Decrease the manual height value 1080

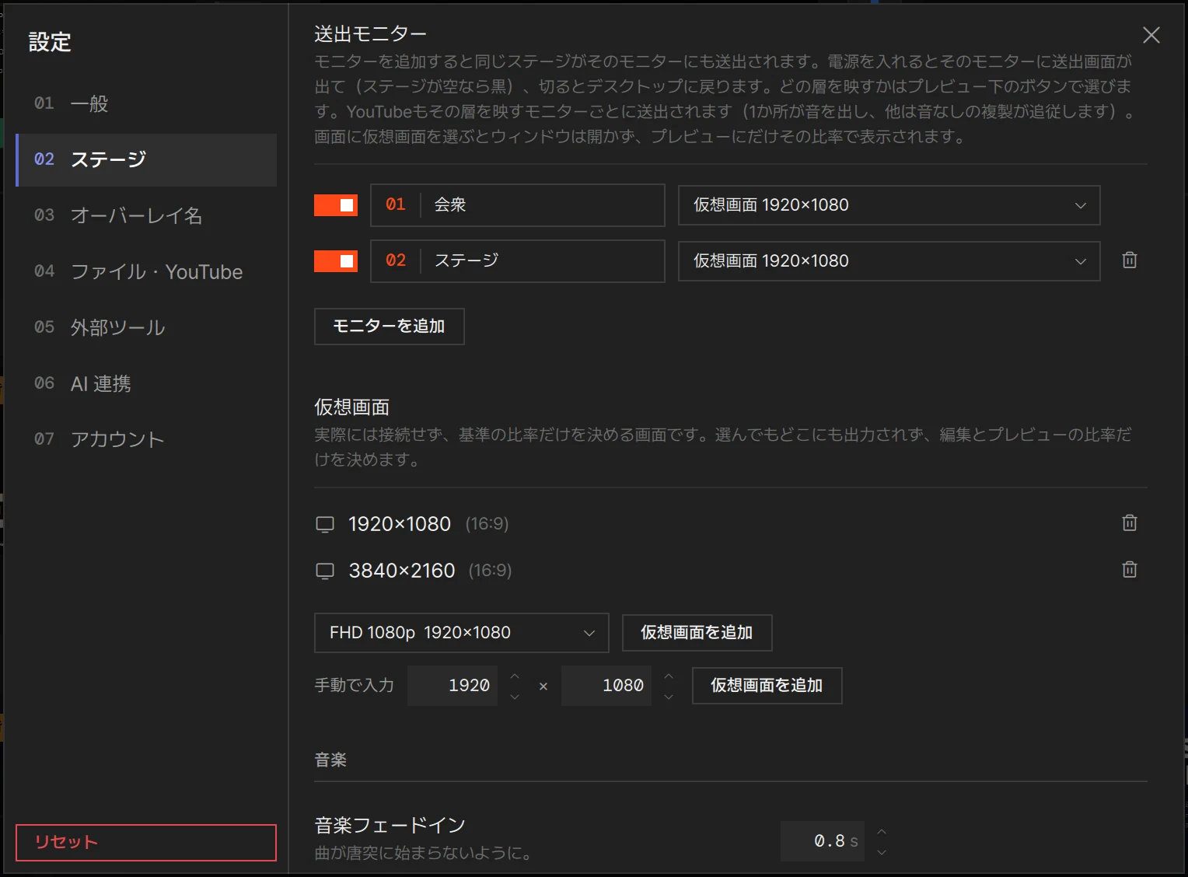coord(669,697)
